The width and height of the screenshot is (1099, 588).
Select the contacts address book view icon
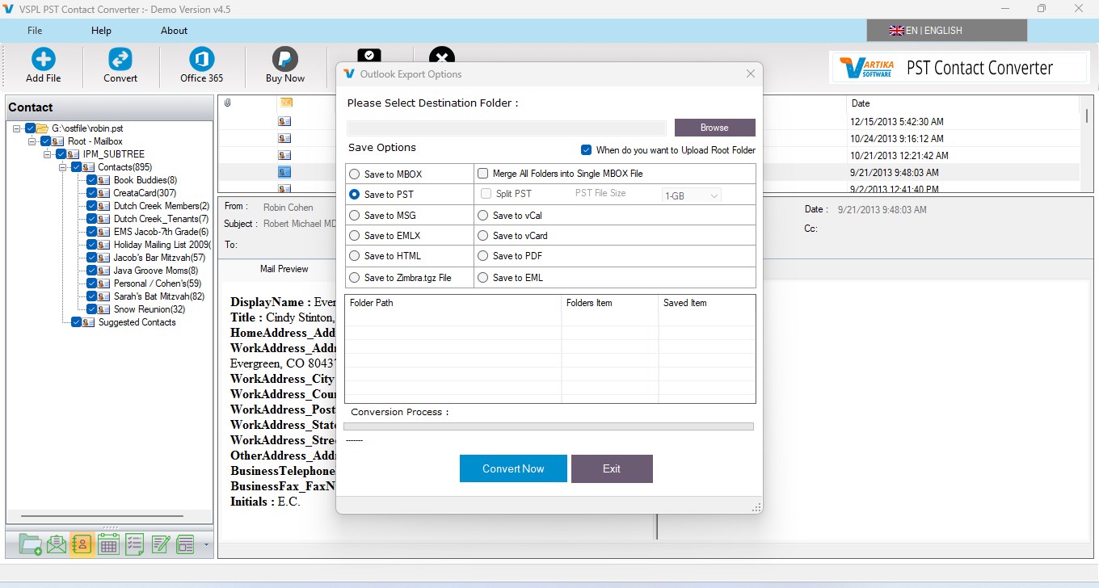click(x=82, y=545)
